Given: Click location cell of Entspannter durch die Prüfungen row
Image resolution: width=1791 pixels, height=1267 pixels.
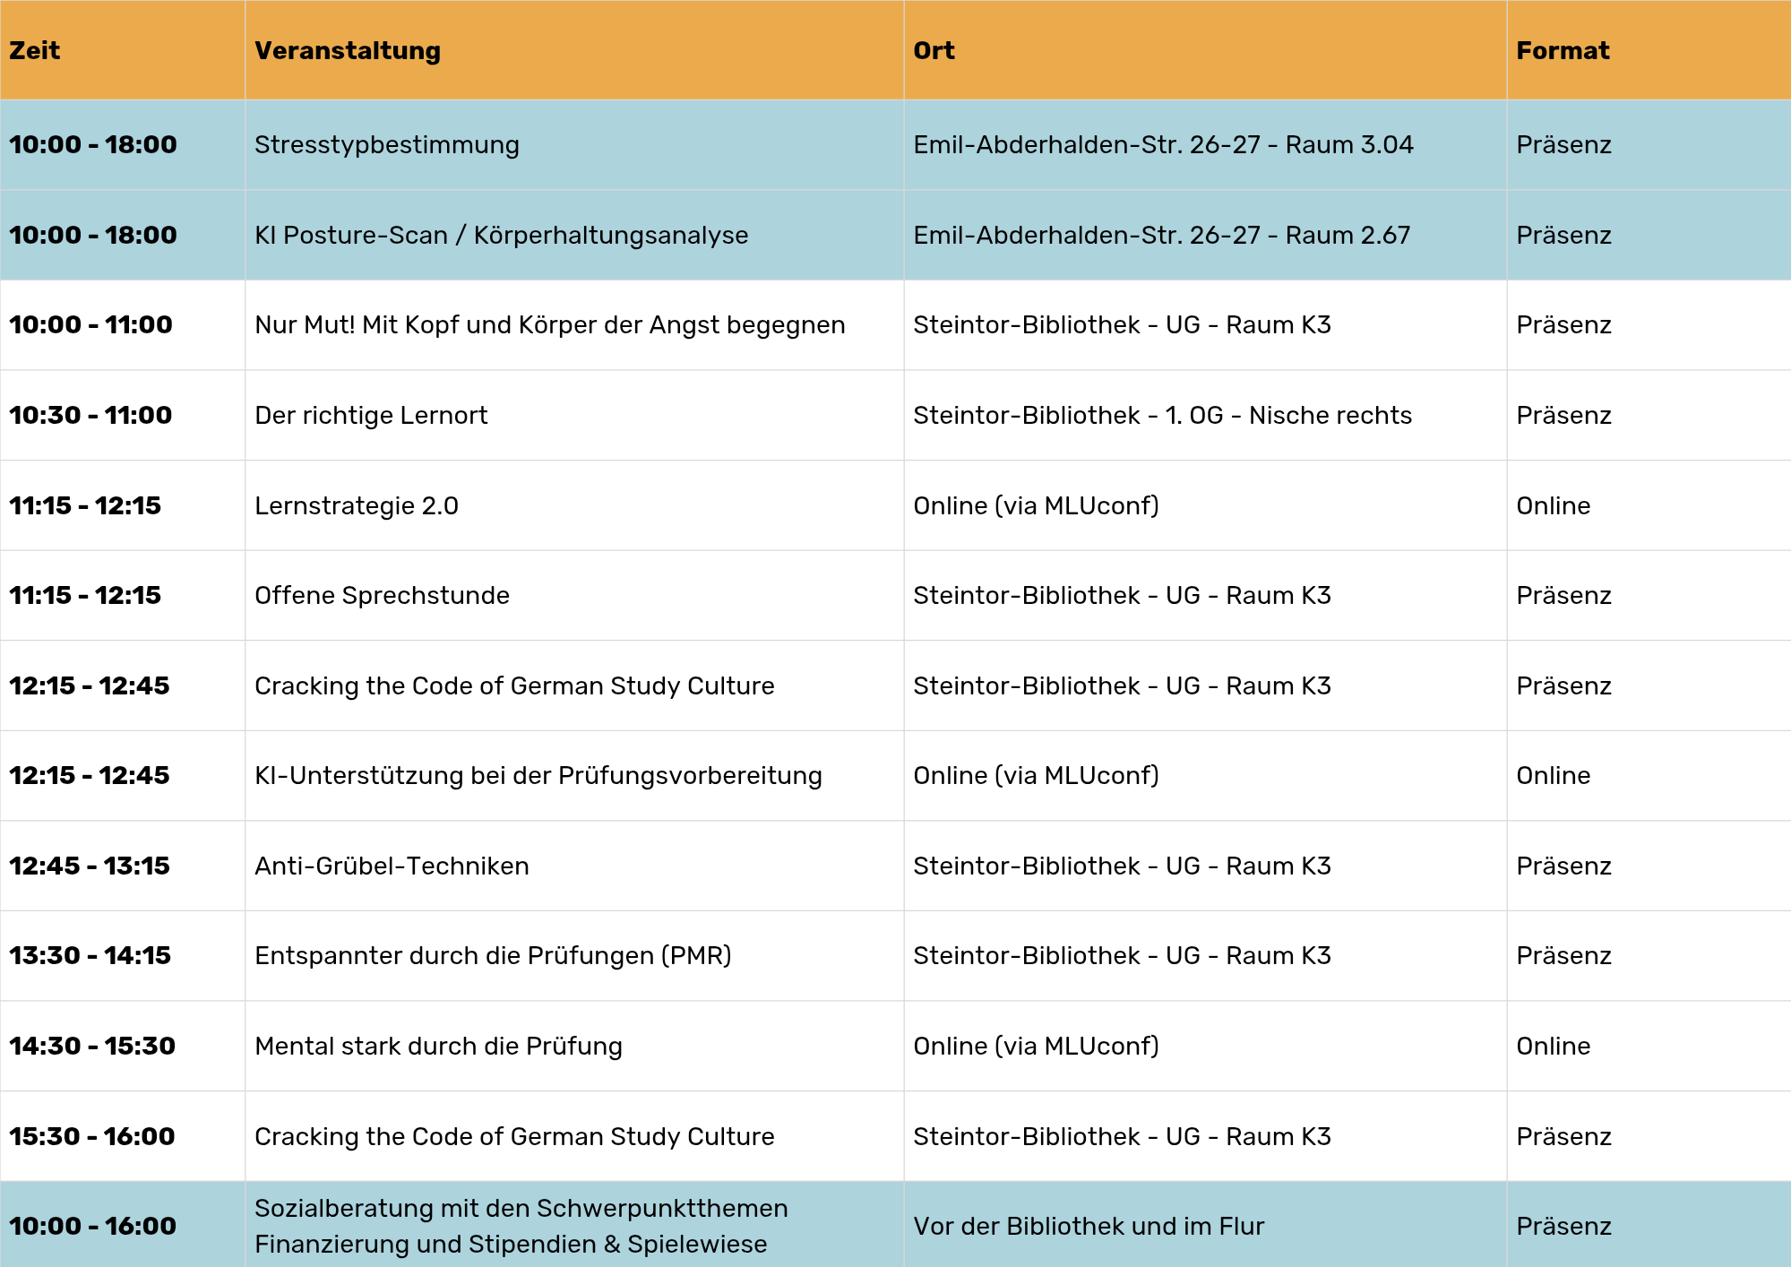Looking at the screenshot, I should [1205, 955].
